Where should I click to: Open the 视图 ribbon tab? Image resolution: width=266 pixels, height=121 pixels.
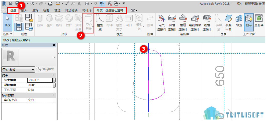click(x=46, y=10)
